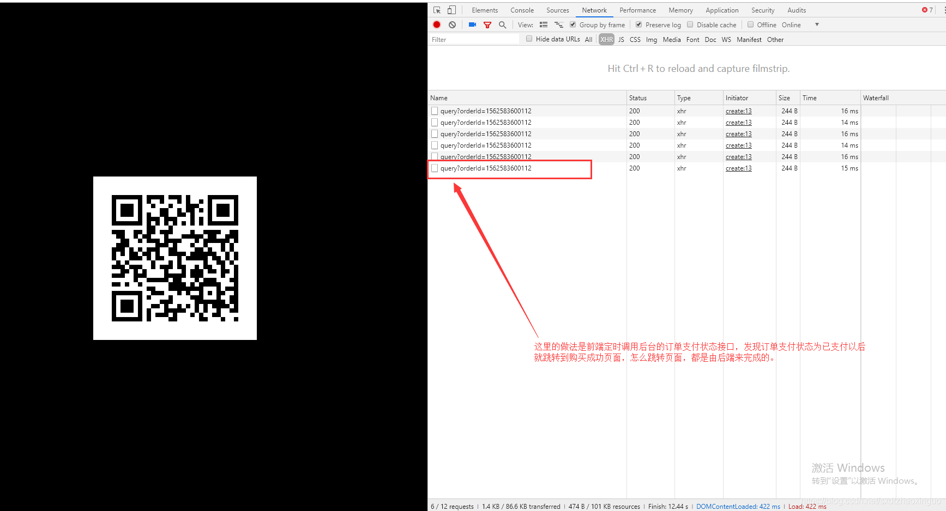Click '474 B / 101 KB resources' status
The image size is (946, 511).
(604, 506)
